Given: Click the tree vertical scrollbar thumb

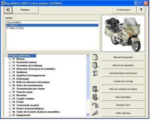Looking at the screenshot, I should pos(88,78).
